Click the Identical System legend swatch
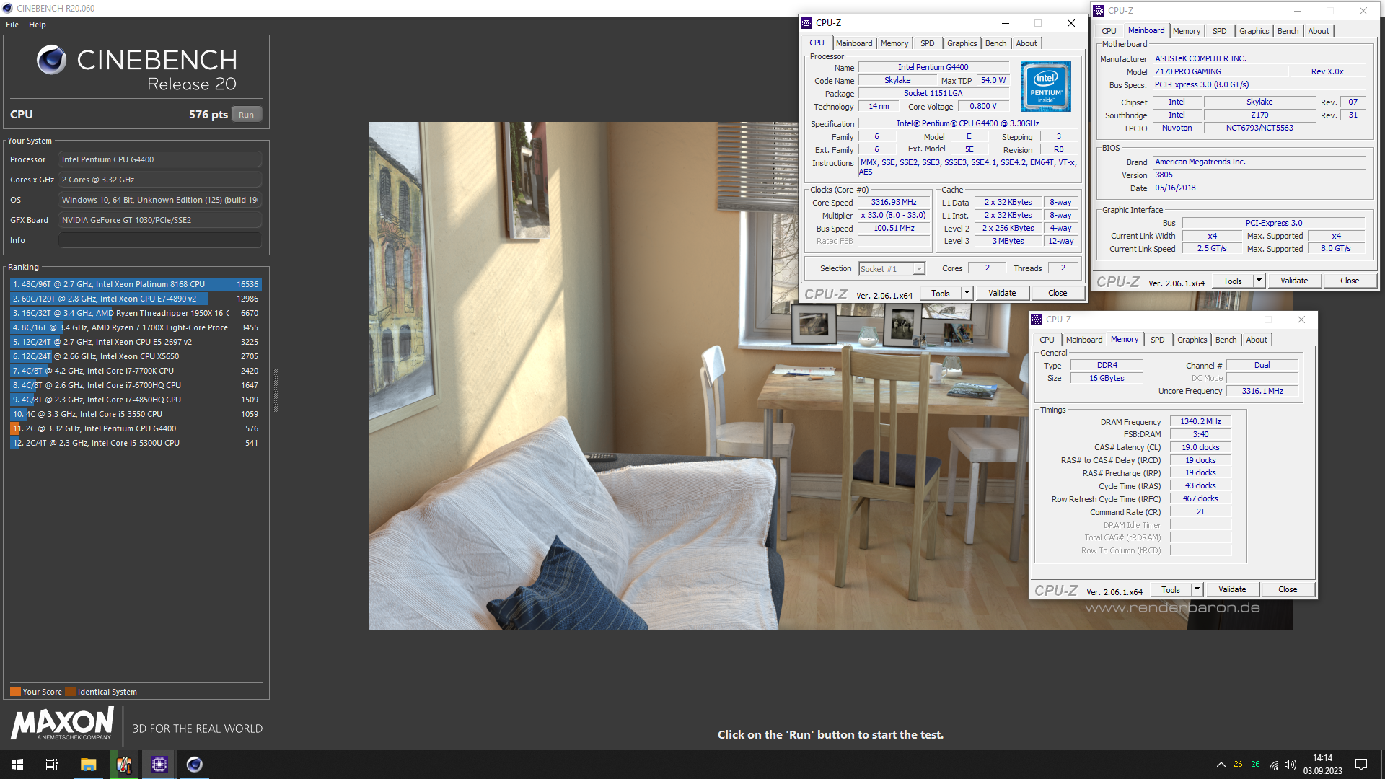This screenshot has width=1385, height=779. pos(70,691)
